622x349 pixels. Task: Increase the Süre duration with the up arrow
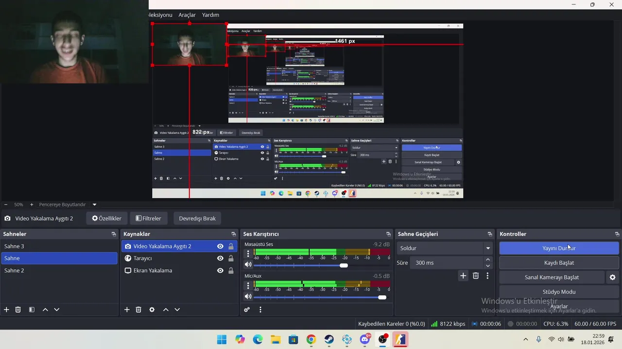pos(488,260)
